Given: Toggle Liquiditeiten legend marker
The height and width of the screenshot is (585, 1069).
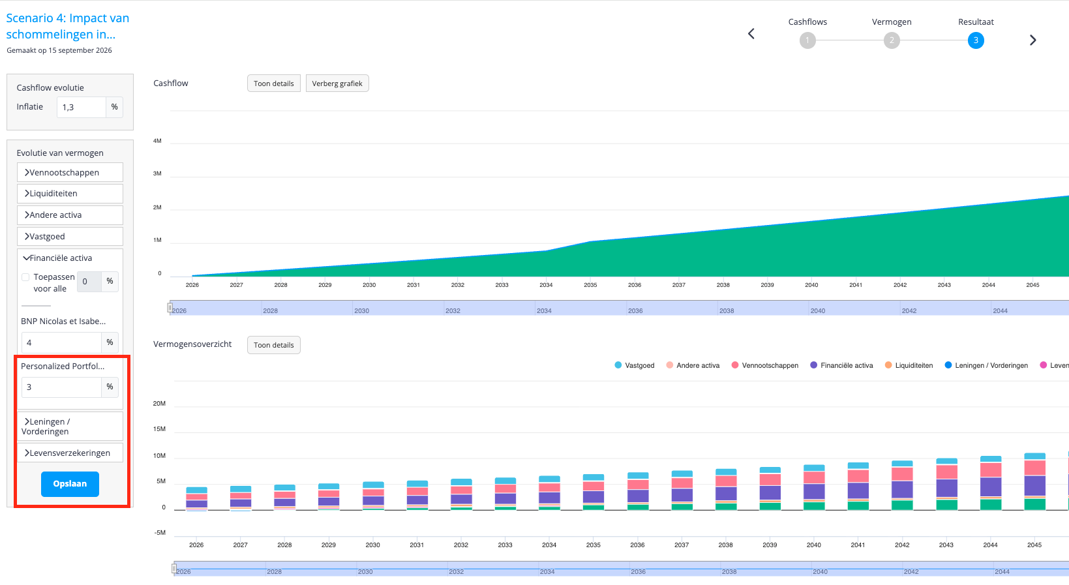Looking at the screenshot, I should tap(888, 365).
